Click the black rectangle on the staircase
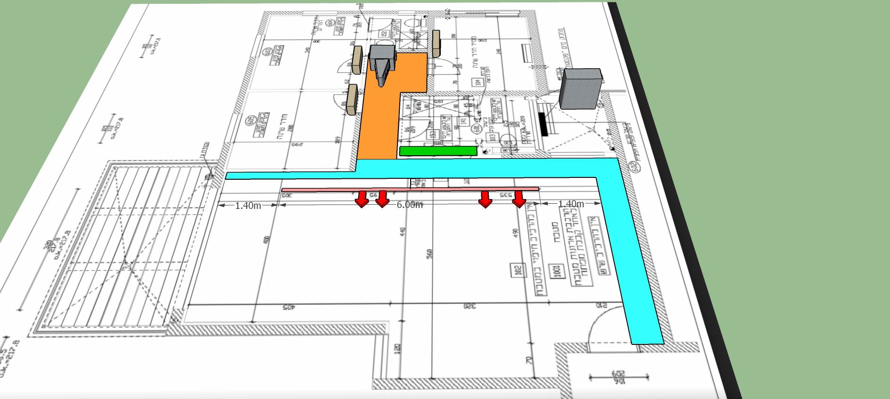The width and height of the screenshot is (890, 399). click(543, 125)
